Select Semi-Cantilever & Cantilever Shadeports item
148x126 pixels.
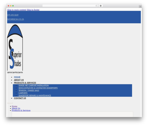(38, 88)
